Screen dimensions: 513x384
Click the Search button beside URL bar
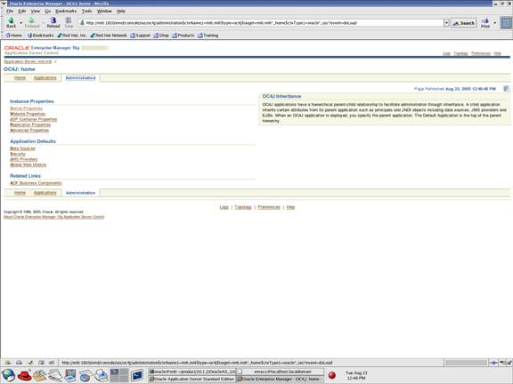[464, 23]
